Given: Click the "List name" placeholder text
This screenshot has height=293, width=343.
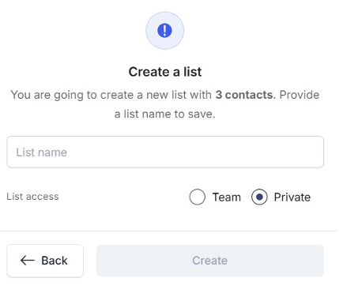Looking at the screenshot, I should pyautogui.click(x=42, y=152).
